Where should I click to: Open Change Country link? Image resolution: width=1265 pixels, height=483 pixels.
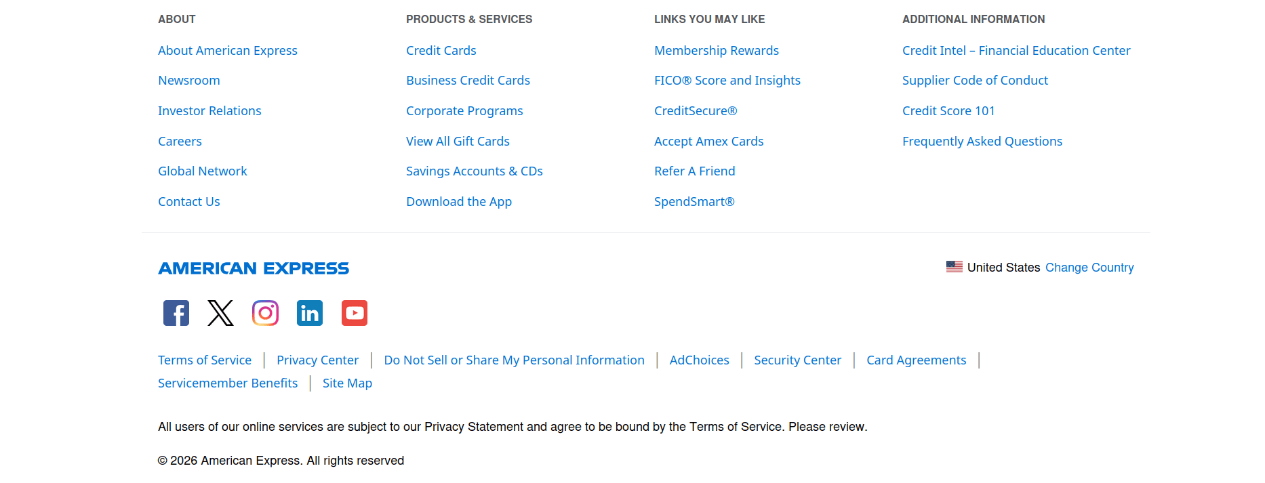pyautogui.click(x=1089, y=268)
